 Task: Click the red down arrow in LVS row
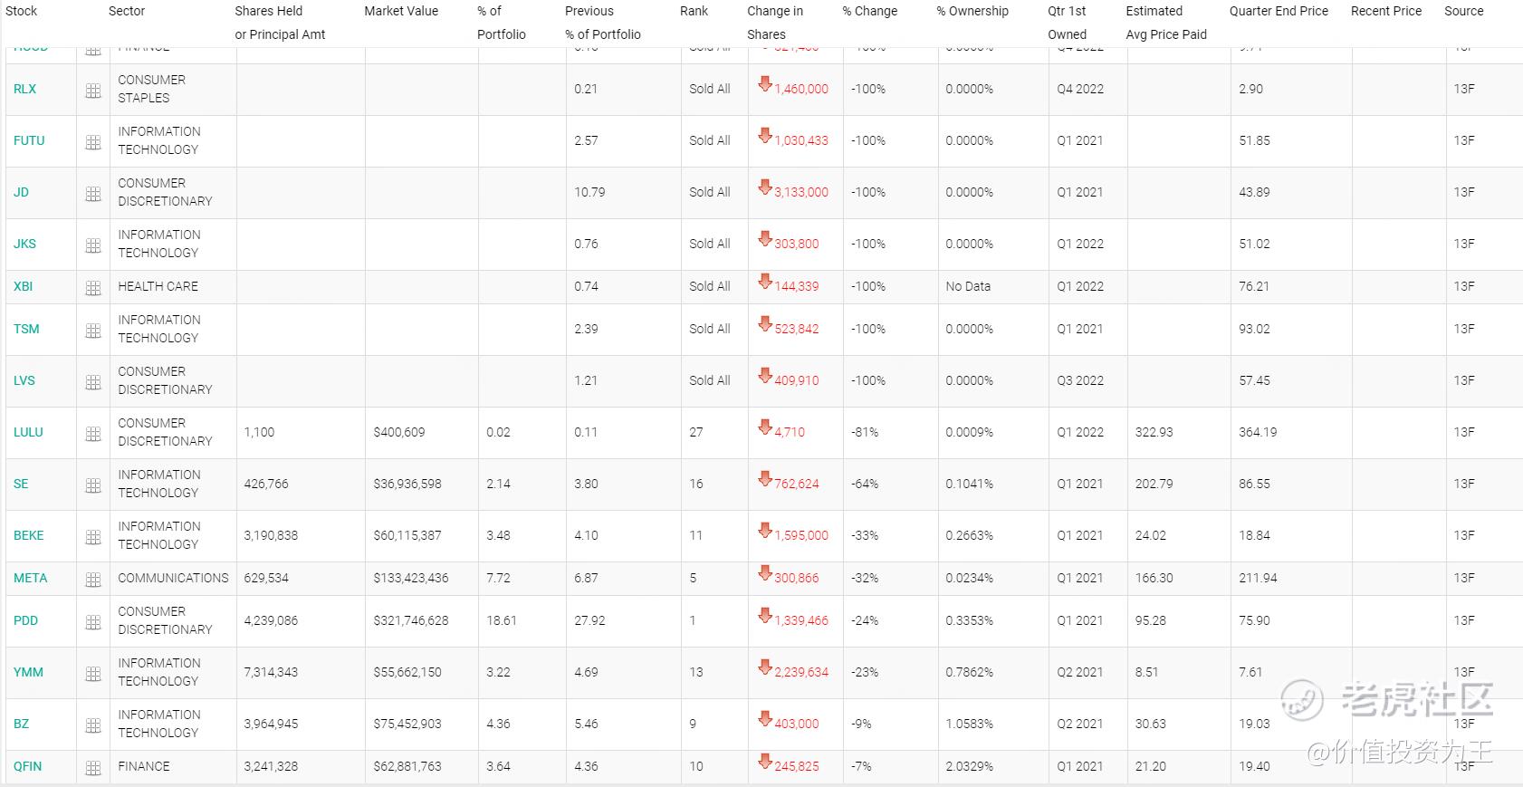[765, 376]
